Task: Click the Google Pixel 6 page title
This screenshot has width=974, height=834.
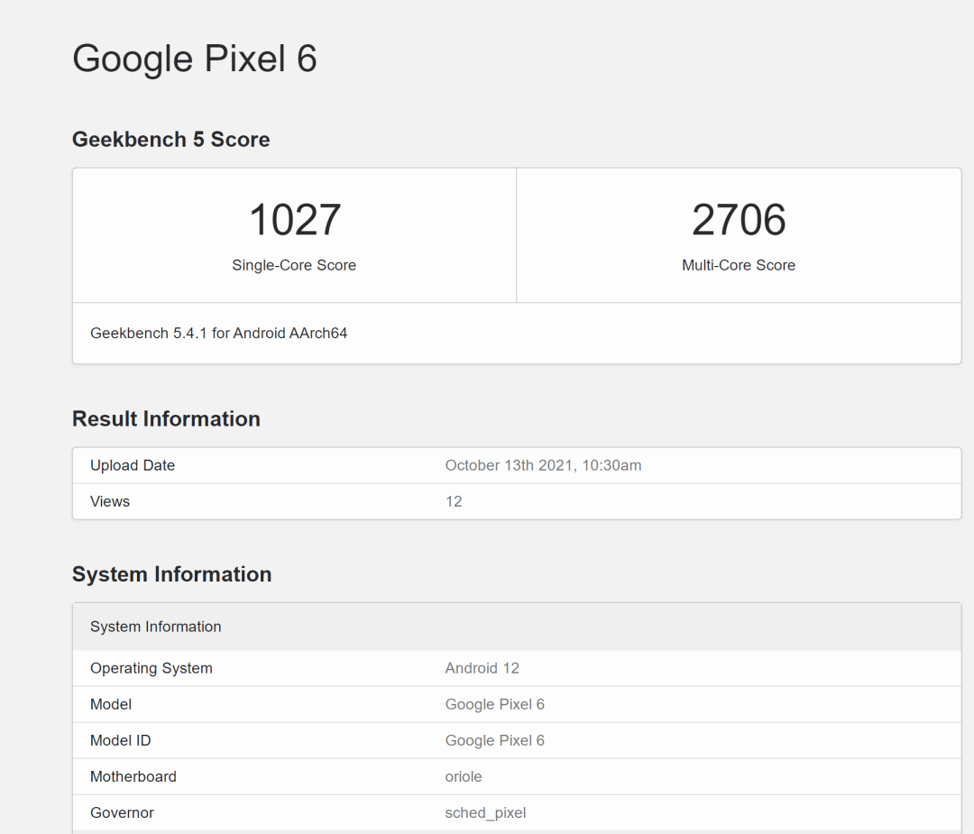Action: coord(195,59)
